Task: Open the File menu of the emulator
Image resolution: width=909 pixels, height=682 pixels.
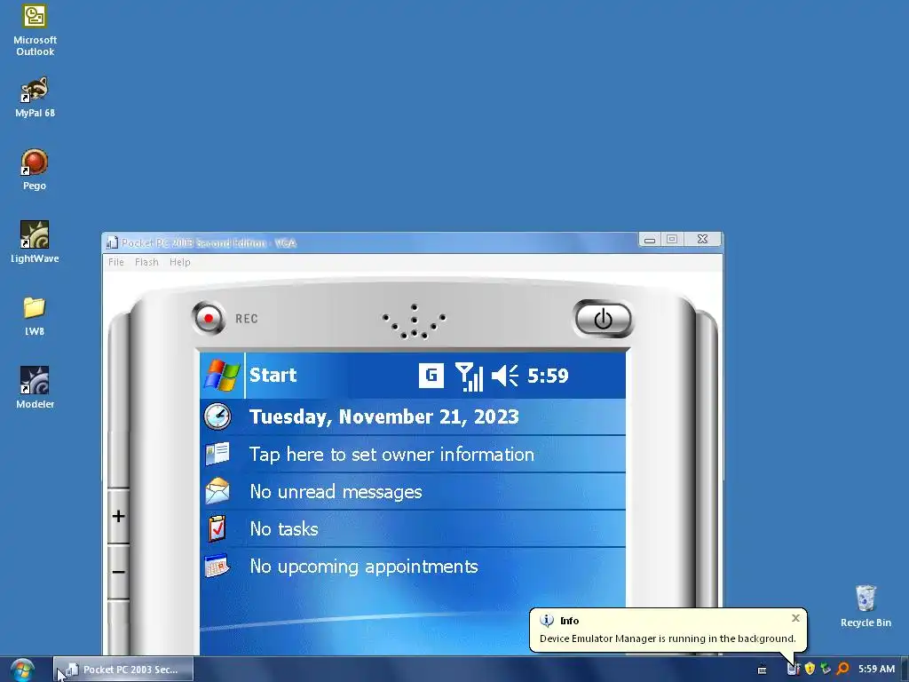Action: pos(116,262)
